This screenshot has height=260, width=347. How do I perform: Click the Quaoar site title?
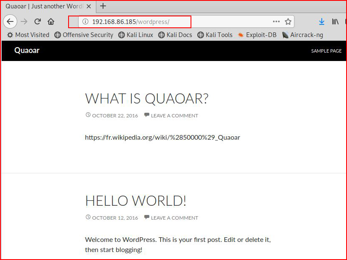(x=27, y=50)
